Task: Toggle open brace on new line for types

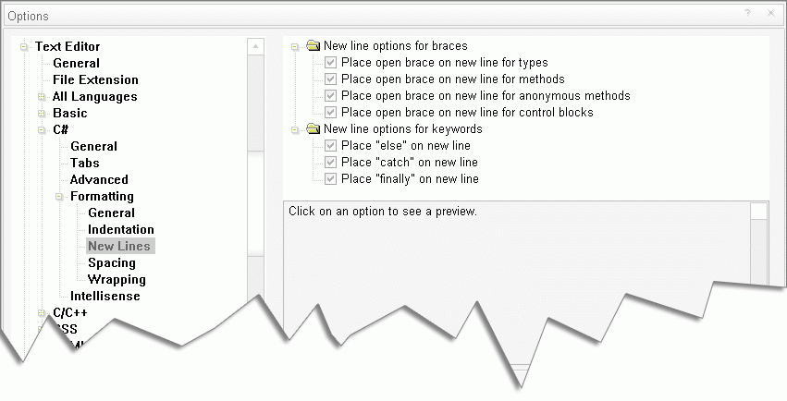Action: pos(331,63)
